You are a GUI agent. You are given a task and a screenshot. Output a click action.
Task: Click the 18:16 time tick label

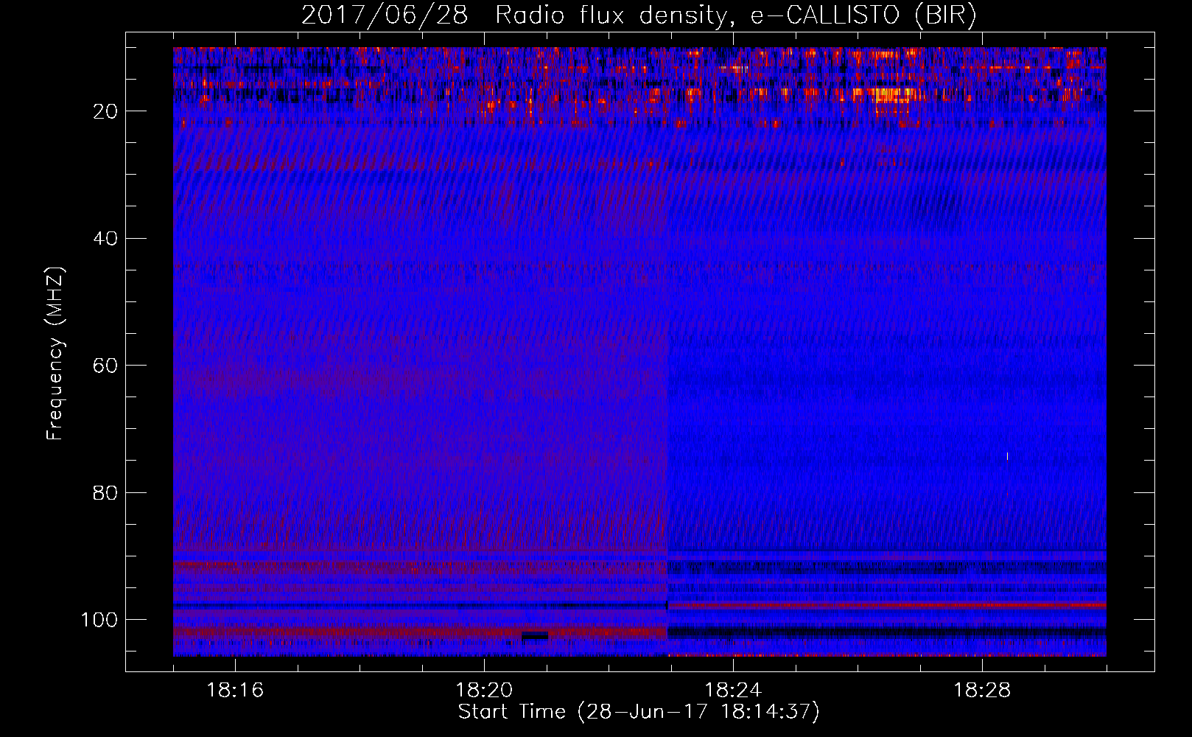tap(235, 691)
